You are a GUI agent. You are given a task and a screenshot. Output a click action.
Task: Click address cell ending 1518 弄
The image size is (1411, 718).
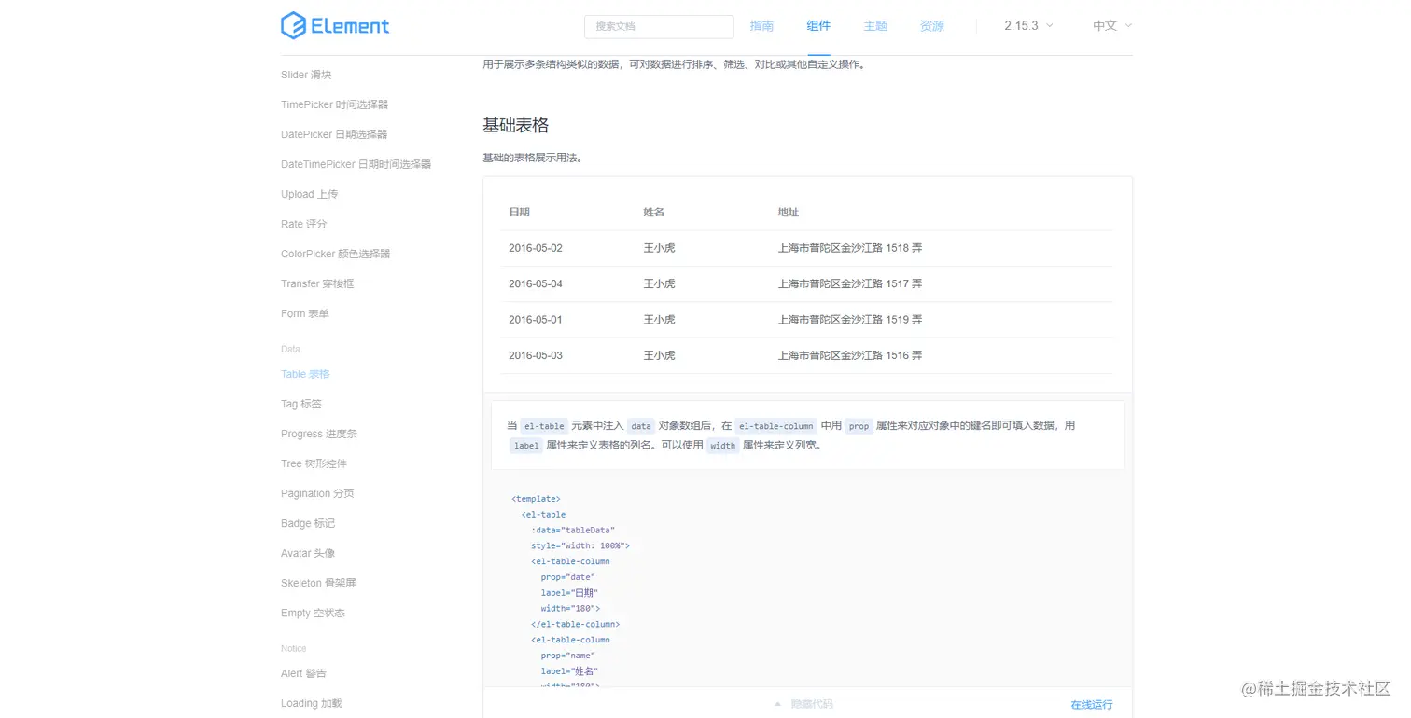click(850, 248)
